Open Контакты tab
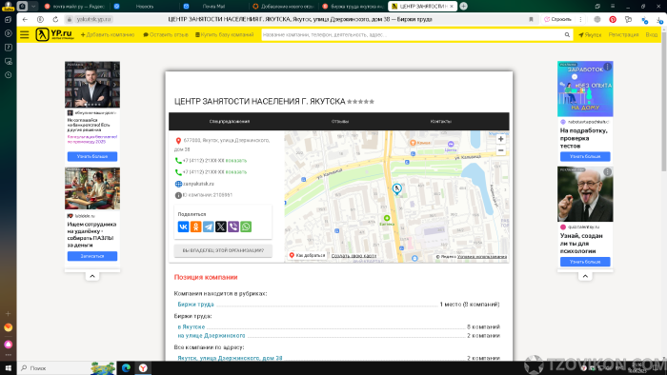 [x=440, y=122]
